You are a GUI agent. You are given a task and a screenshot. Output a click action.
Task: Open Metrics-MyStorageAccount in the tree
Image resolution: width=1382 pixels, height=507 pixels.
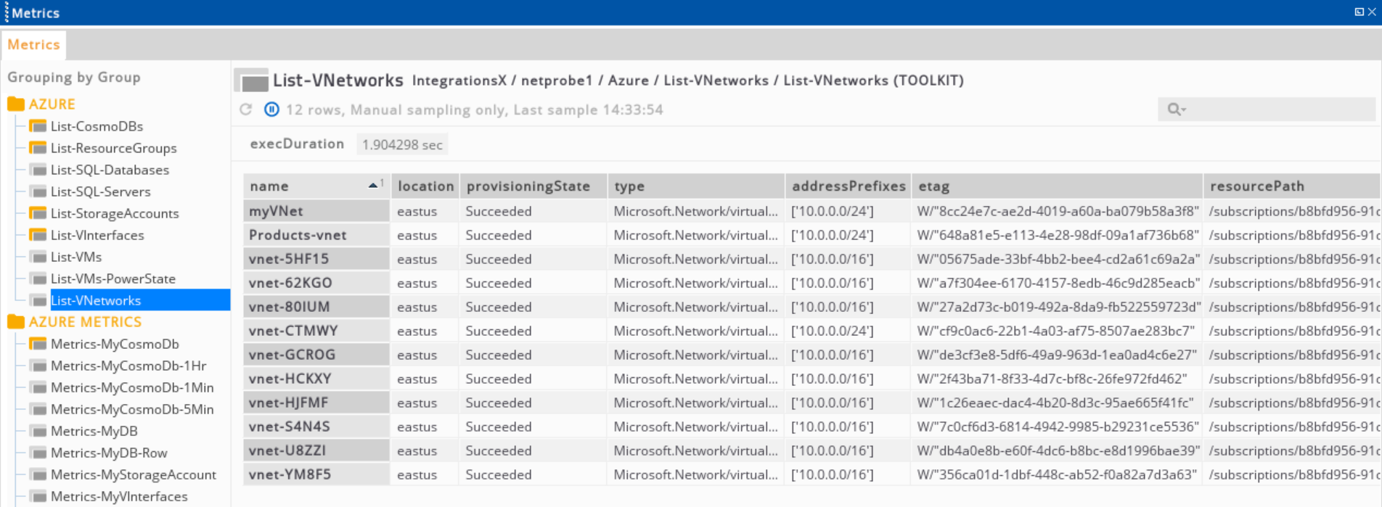tap(134, 474)
